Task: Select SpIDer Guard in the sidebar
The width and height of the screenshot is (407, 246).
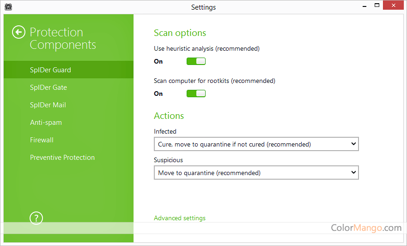Action: point(50,70)
